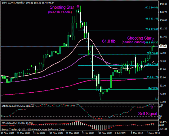Viewport: 169px width, 136px height.
Task: Click the '1 Nov 2010' date label
Action: (154, 133)
